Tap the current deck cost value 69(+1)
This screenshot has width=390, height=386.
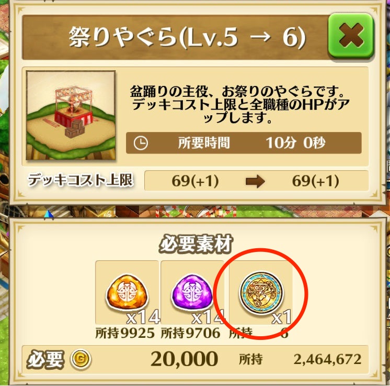point(195,181)
